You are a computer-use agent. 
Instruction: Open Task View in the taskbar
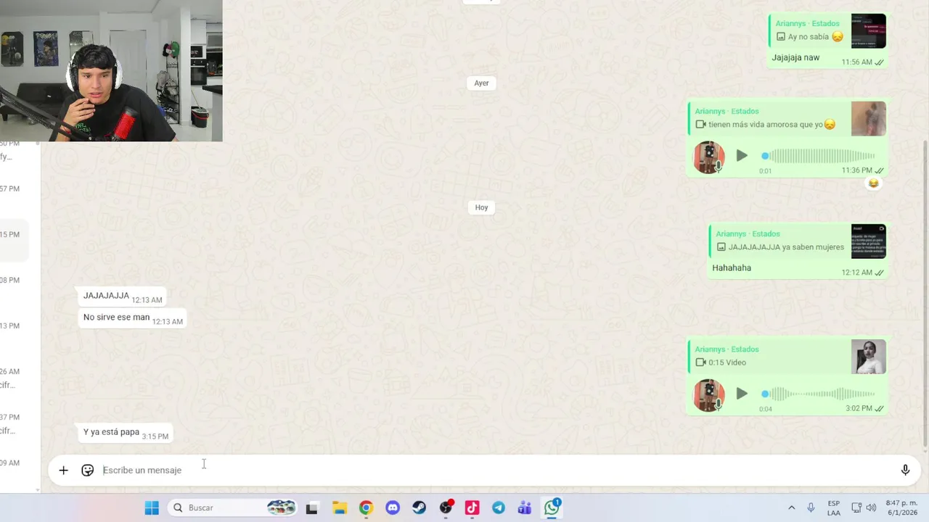click(311, 508)
